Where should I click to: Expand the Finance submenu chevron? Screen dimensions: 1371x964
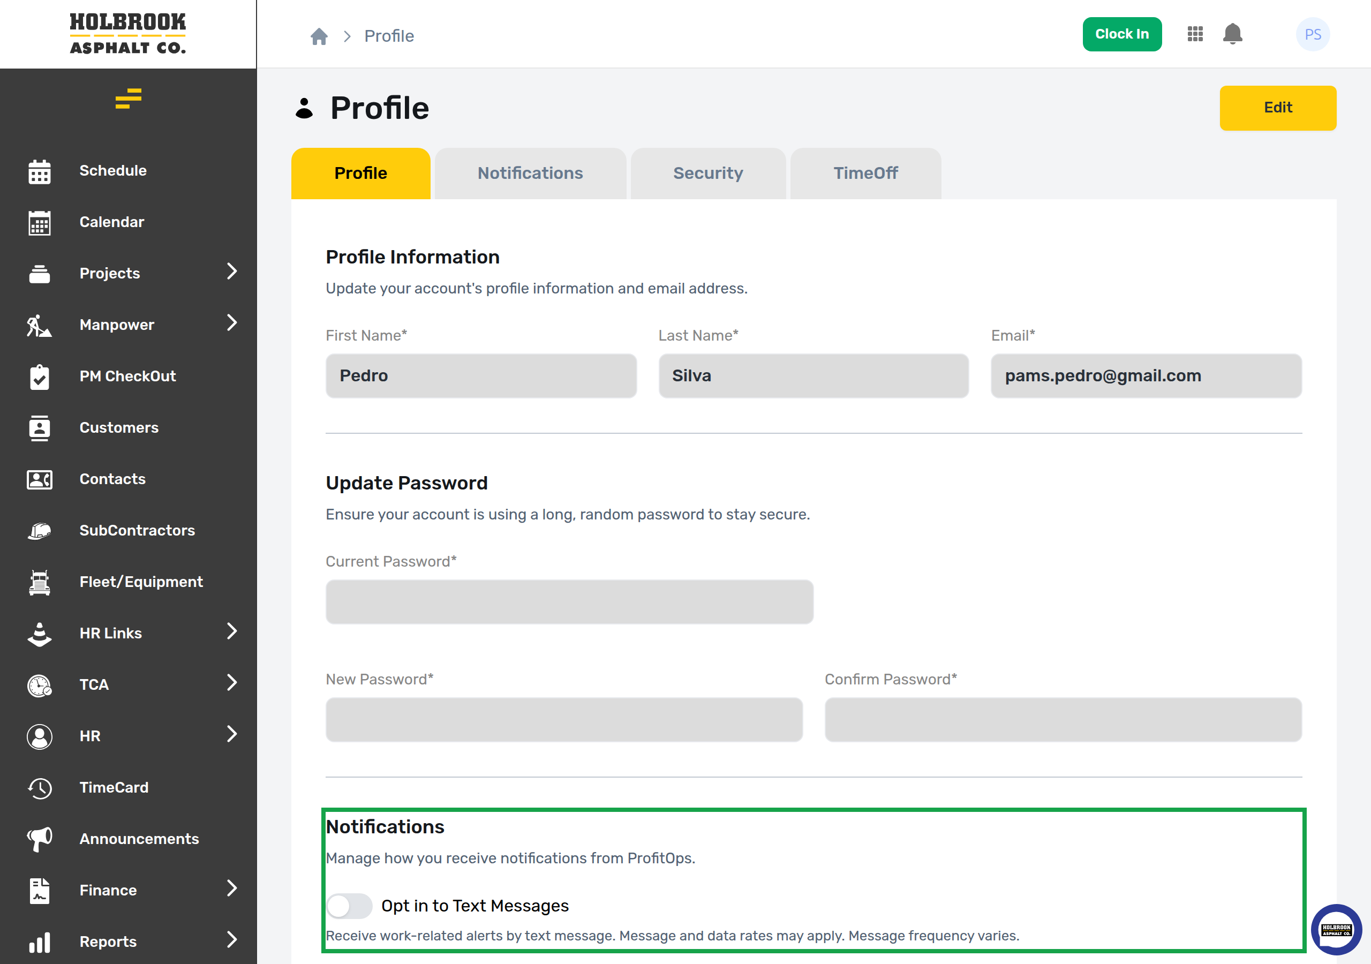pyautogui.click(x=232, y=888)
